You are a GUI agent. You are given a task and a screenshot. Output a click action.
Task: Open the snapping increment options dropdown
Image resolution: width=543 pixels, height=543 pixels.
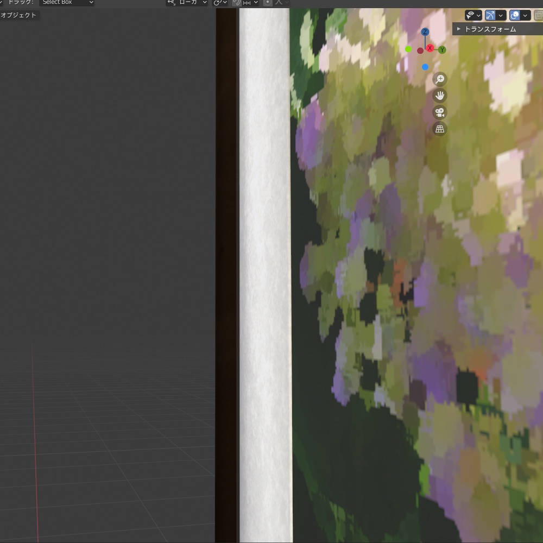click(251, 3)
